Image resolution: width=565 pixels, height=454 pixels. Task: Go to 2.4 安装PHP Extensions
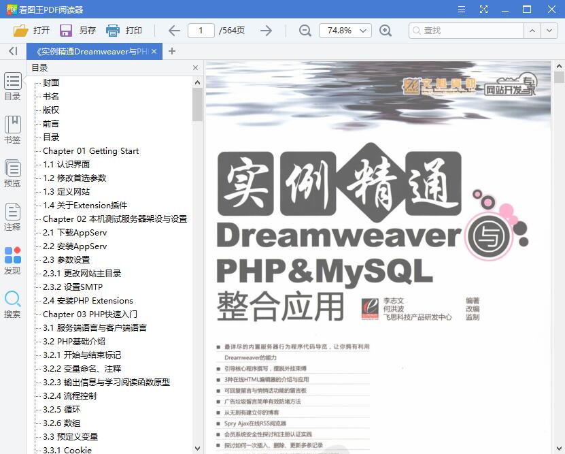88,301
